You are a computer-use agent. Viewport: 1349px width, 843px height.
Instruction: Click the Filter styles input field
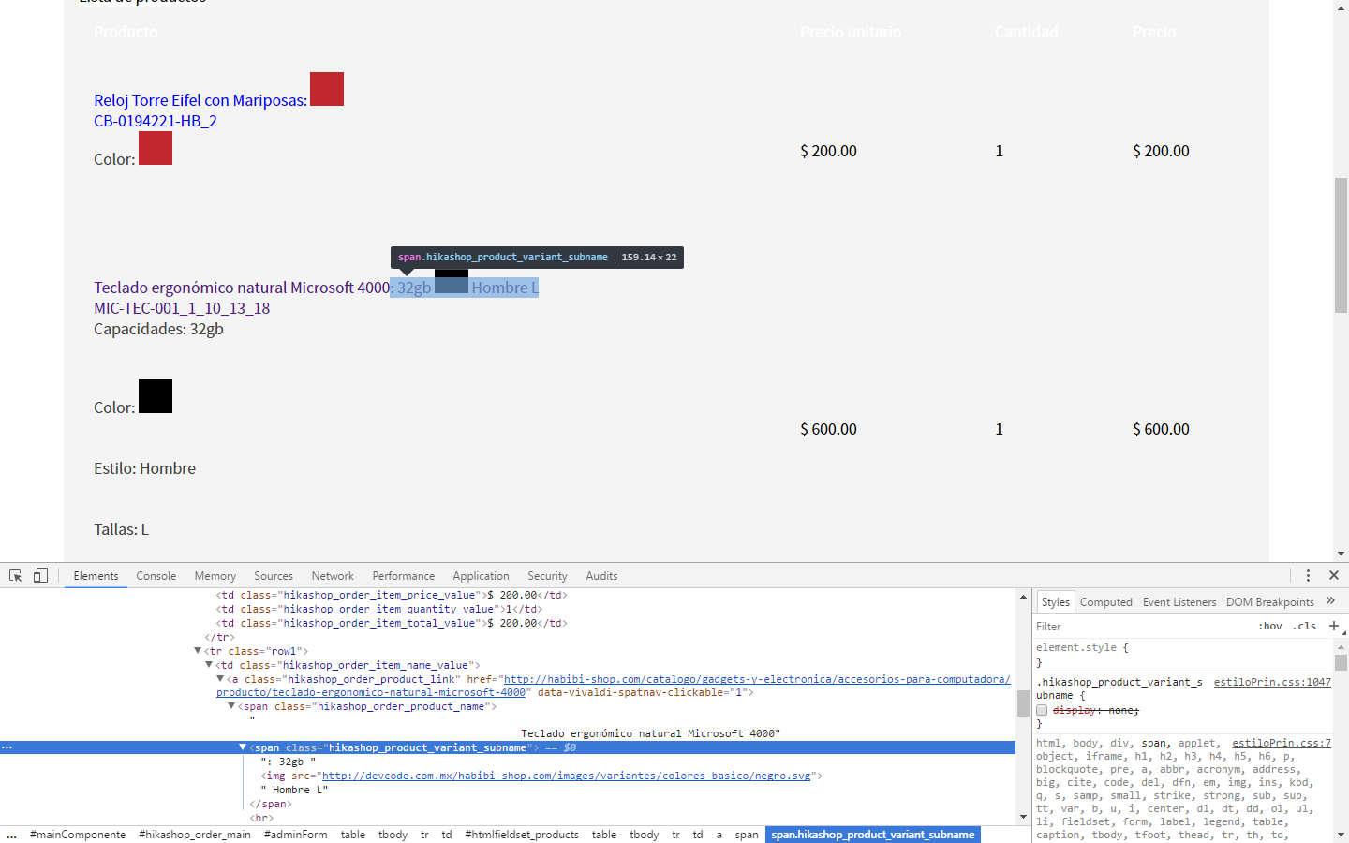pyautogui.click(x=1143, y=627)
